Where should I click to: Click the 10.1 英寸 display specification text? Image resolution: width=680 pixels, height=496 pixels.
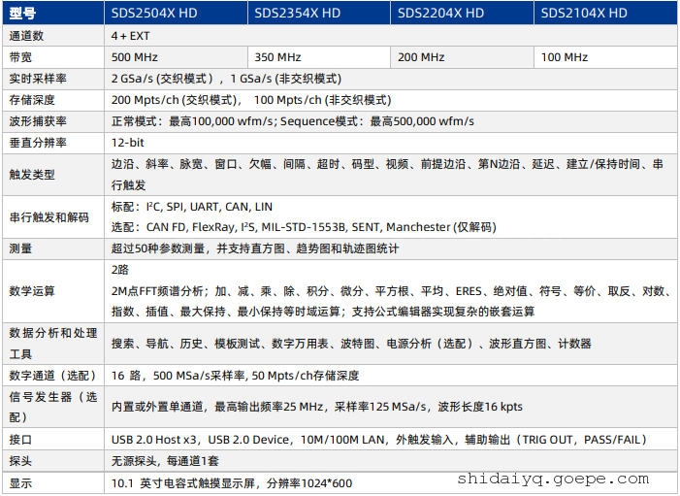click(x=231, y=482)
